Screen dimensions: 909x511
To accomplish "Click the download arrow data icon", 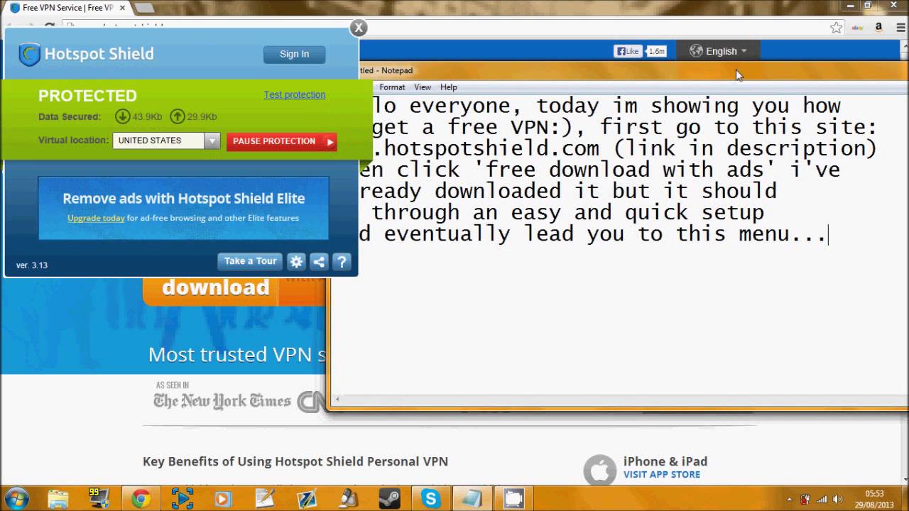I will click(123, 116).
